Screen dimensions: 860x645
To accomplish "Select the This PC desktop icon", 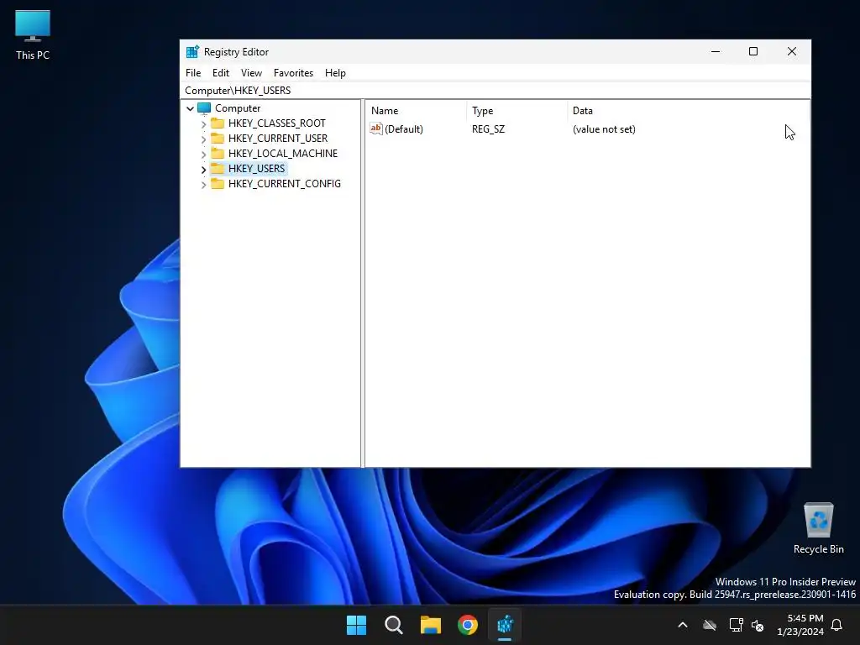I will point(33,35).
